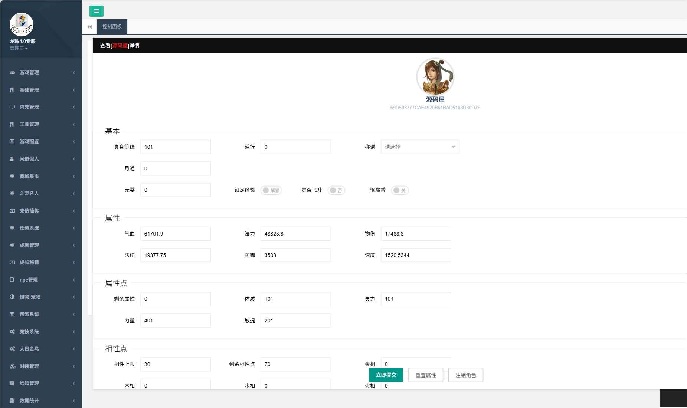Image resolution: width=687 pixels, height=408 pixels.
Task: Enable the 驱魔香 toggle
Action: coord(400,190)
